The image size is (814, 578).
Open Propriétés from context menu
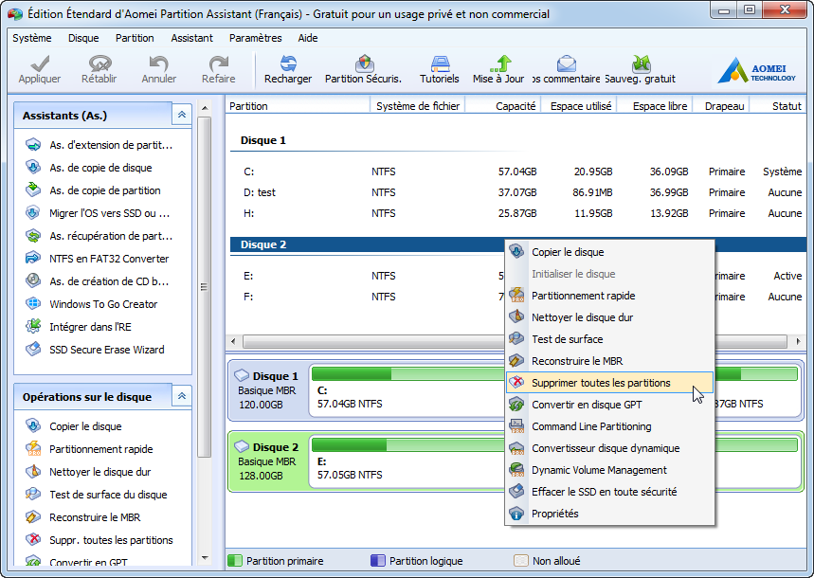(609, 515)
